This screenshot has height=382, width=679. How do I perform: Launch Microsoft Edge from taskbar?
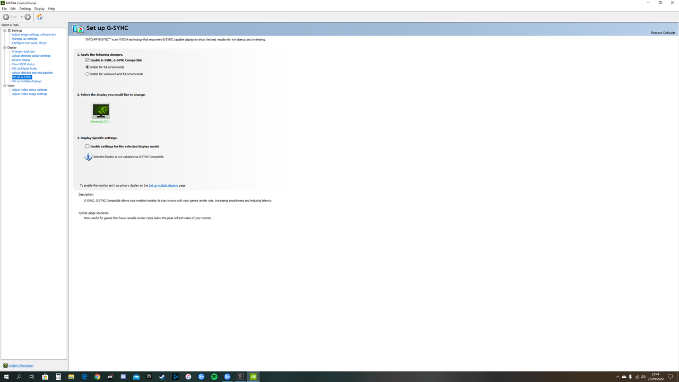[84, 377]
